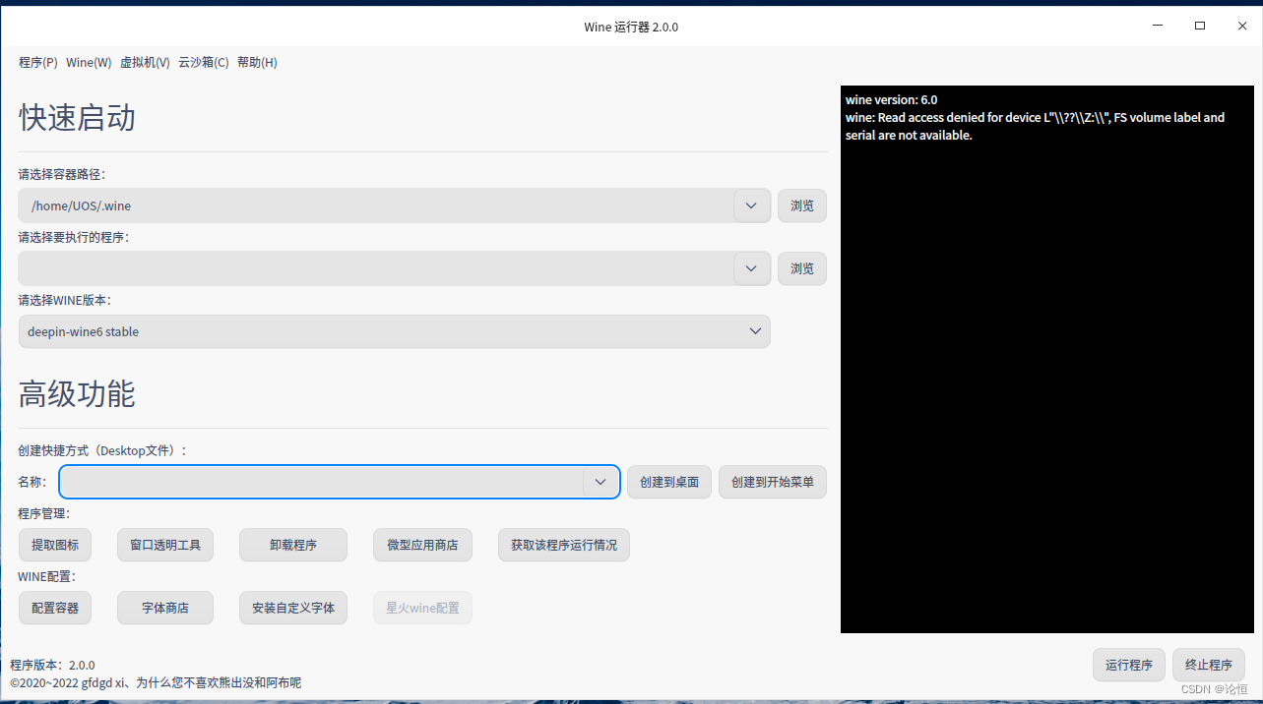Click 安装自定义字体 button
Image resolution: width=1263 pixels, height=704 pixels.
click(x=293, y=608)
